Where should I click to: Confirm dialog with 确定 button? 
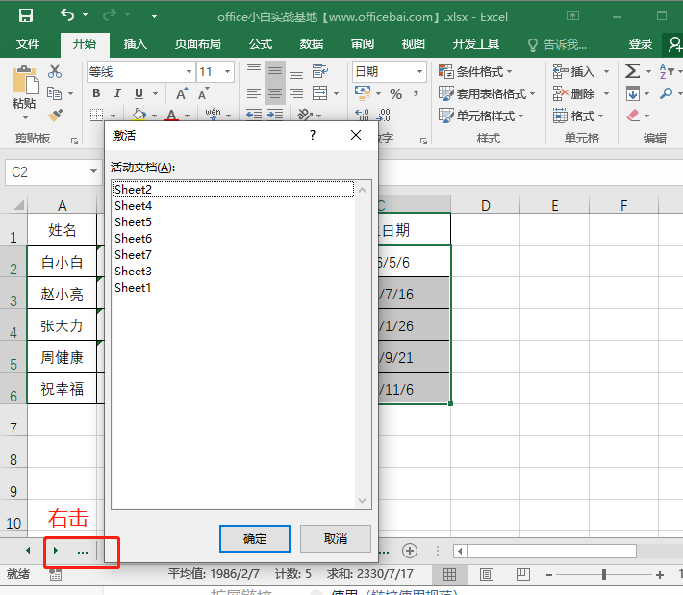click(x=255, y=539)
